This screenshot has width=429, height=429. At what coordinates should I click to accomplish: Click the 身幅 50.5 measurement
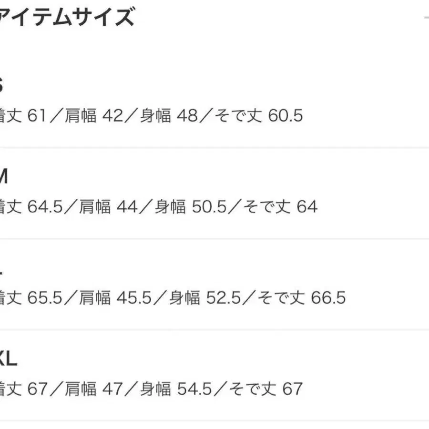(x=189, y=207)
